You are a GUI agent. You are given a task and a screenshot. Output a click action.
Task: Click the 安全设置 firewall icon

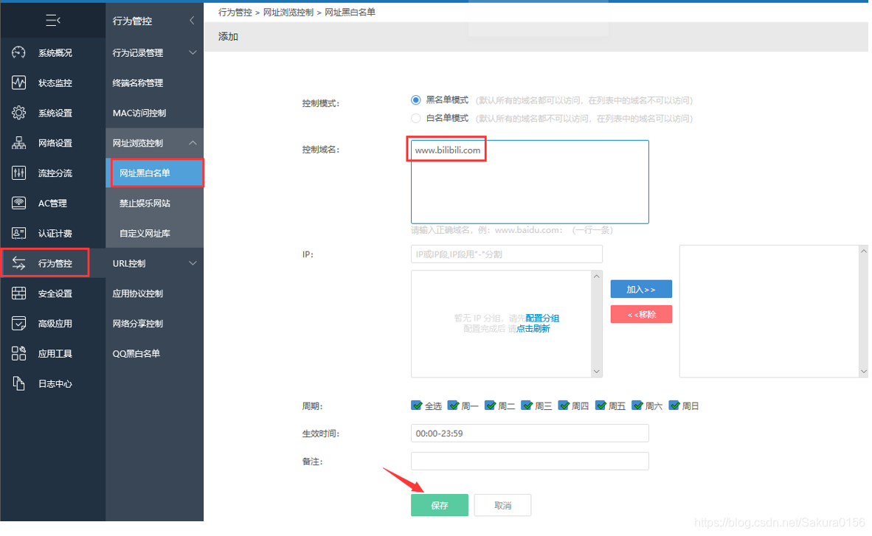pyautogui.click(x=18, y=293)
